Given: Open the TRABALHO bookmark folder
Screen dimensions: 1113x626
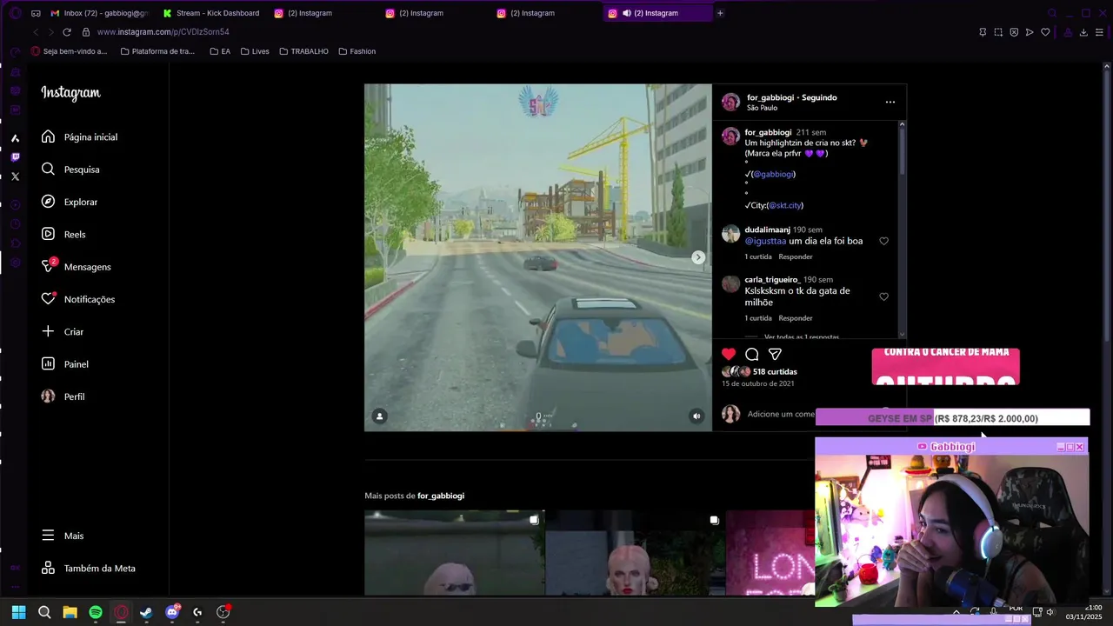Looking at the screenshot, I should (303, 51).
